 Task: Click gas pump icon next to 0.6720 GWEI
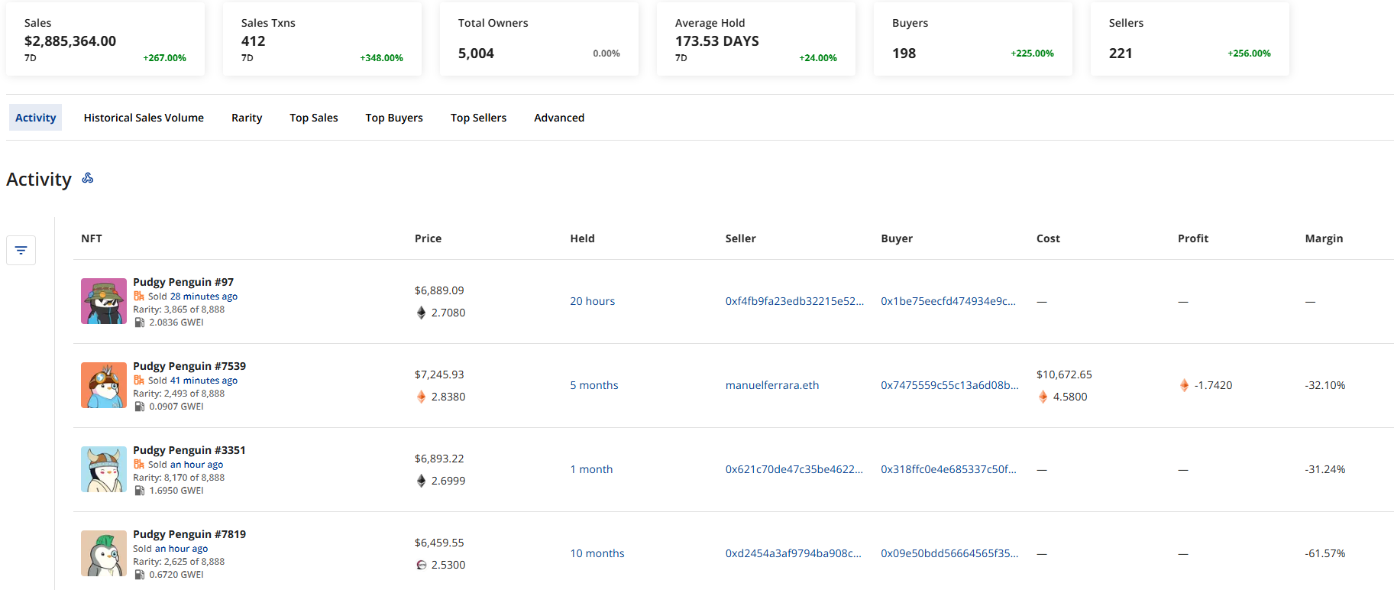139,575
